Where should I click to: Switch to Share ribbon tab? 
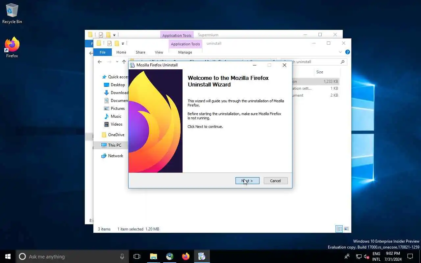pos(140,52)
